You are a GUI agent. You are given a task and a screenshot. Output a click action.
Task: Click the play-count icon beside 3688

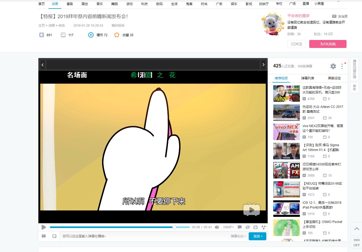pos(304,175)
